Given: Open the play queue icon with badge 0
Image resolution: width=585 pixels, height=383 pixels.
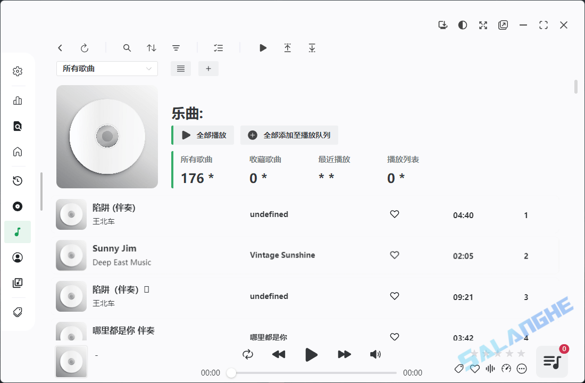Looking at the screenshot, I should 551,361.
